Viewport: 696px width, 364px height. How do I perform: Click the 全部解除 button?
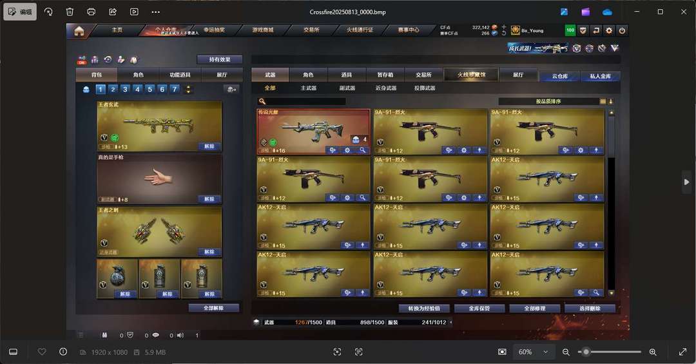tap(213, 308)
